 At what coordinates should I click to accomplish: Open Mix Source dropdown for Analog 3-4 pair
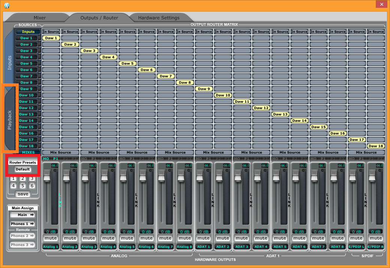99,153
